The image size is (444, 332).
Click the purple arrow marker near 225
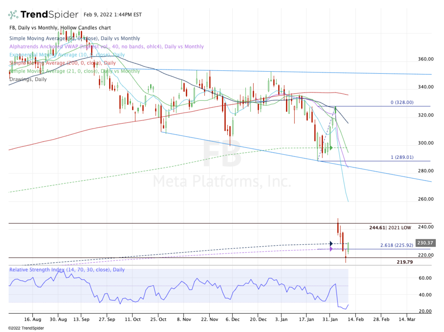331,249
